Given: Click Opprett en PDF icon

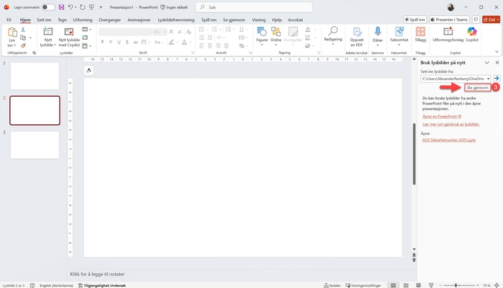Looking at the screenshot, I should 357,37.
